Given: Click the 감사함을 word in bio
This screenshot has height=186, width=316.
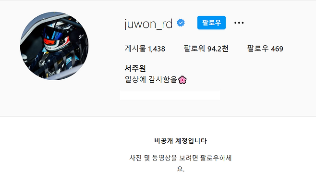Looking at the screenshot, I should 163,79.
